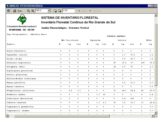Click the 'ESTRATOS ARBÓREOS' header
The image size is (163, 122).
[x=116, y=36]
